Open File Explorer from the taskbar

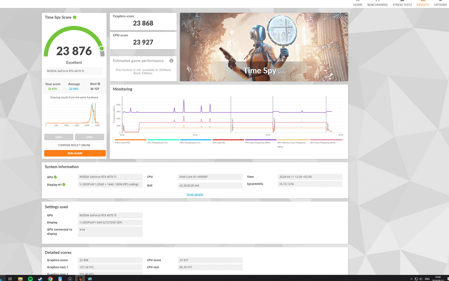click(x=20, y=279)
